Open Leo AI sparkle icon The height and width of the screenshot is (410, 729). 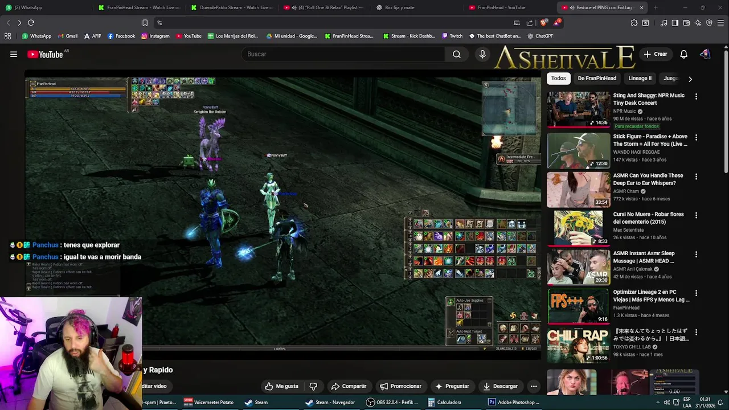point(698,23)
